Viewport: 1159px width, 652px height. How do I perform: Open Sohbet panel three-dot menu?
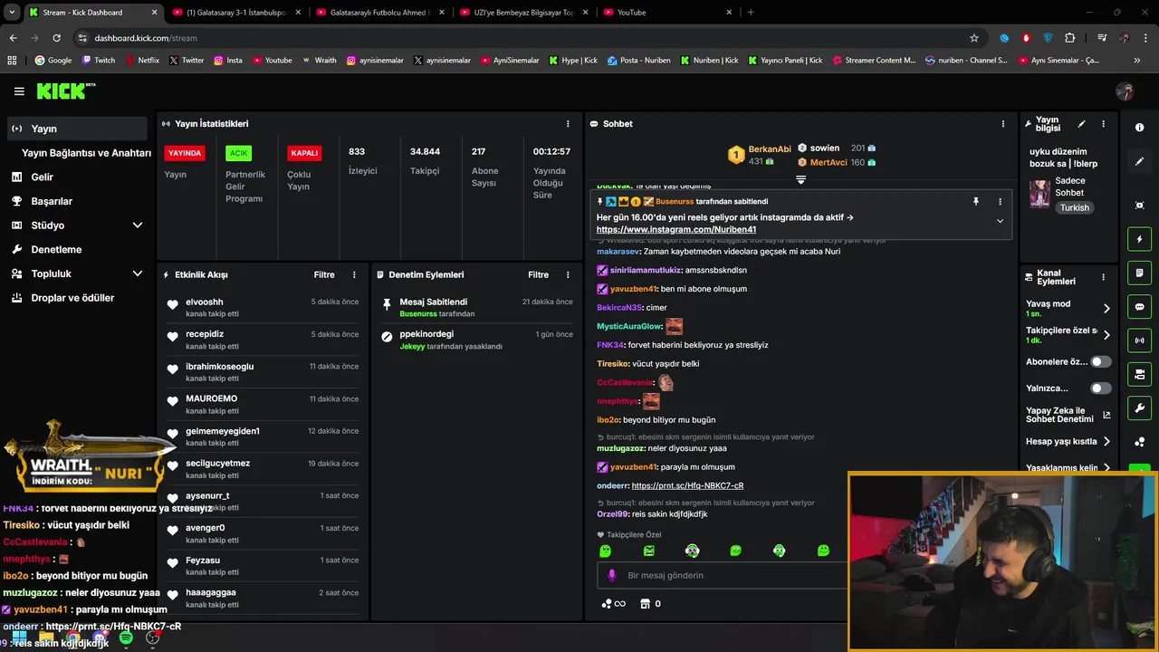1002,124
